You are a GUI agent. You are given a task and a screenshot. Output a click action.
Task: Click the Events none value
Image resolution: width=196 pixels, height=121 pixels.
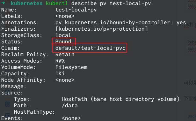71,118
